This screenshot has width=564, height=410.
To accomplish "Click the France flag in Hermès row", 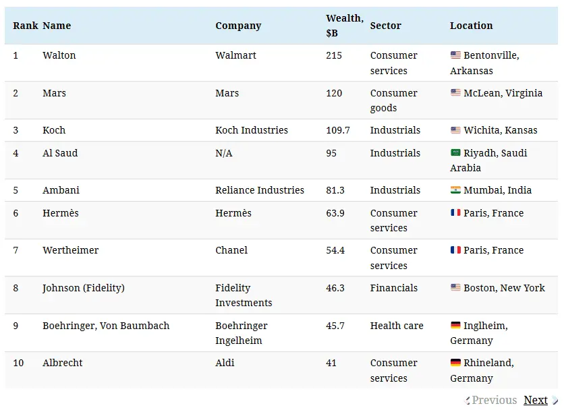I will coord(455,213).
